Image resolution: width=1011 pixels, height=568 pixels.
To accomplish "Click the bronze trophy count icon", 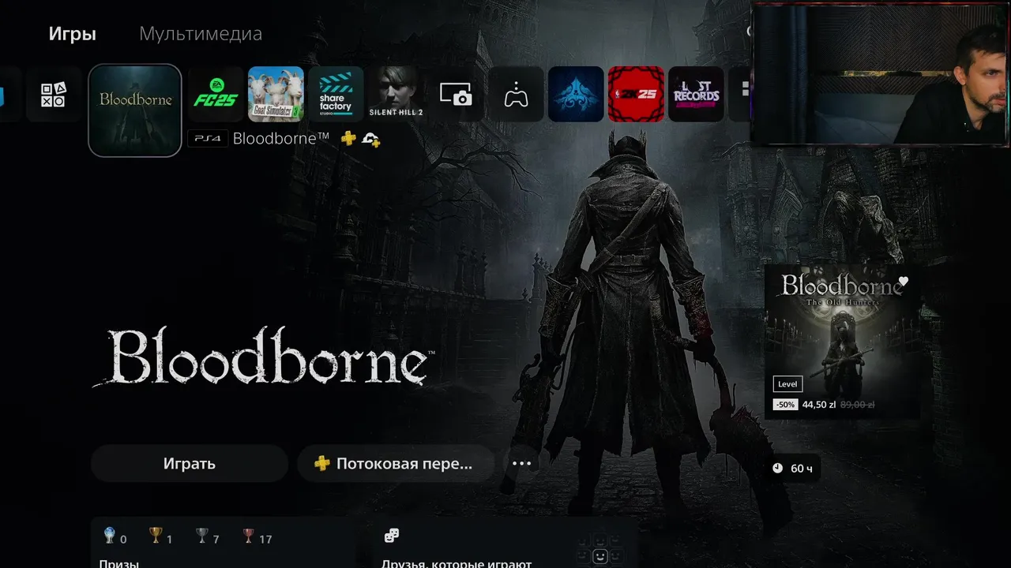I will 249,536.
